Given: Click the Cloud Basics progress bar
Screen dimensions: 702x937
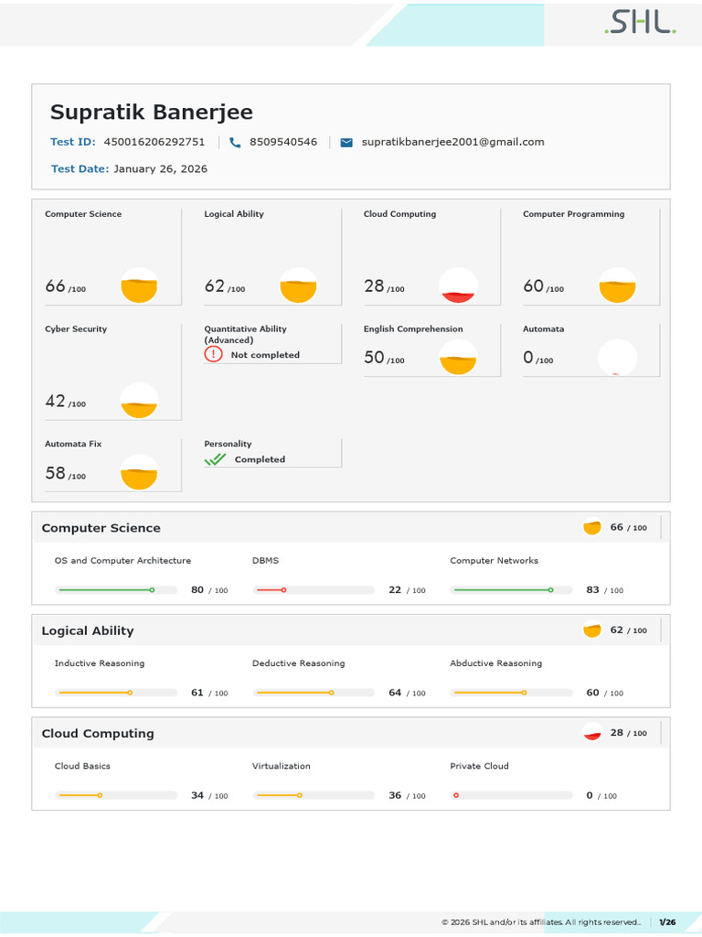Looking at the screenshot, I should [x=116, y=795].
